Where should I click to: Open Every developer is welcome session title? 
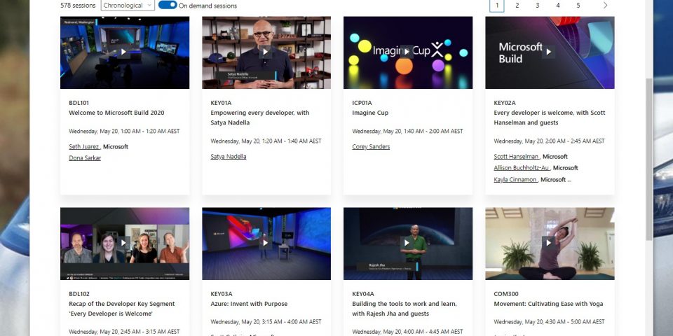550,118
